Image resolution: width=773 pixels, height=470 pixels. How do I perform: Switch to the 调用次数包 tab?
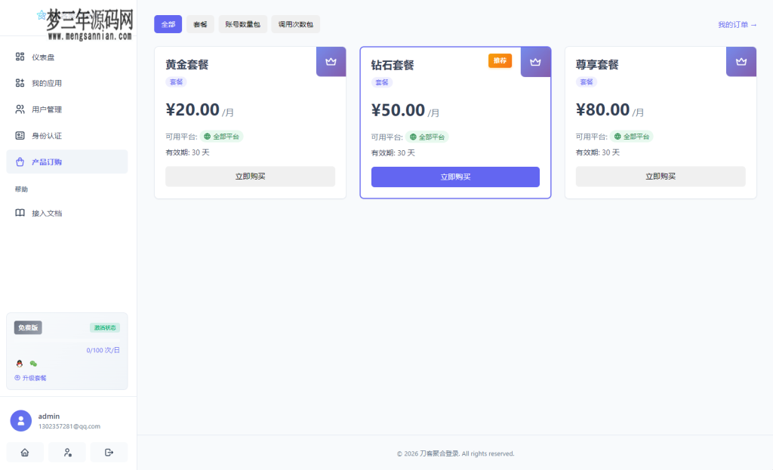294,24
